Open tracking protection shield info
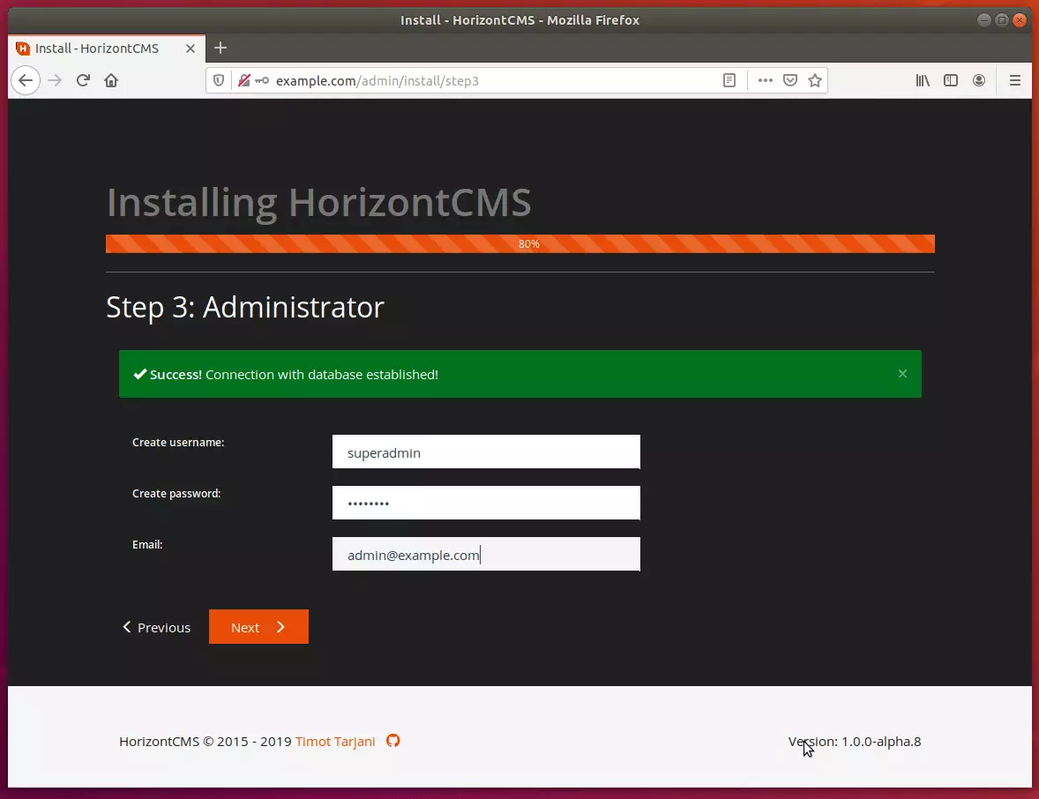 point(219,81)
